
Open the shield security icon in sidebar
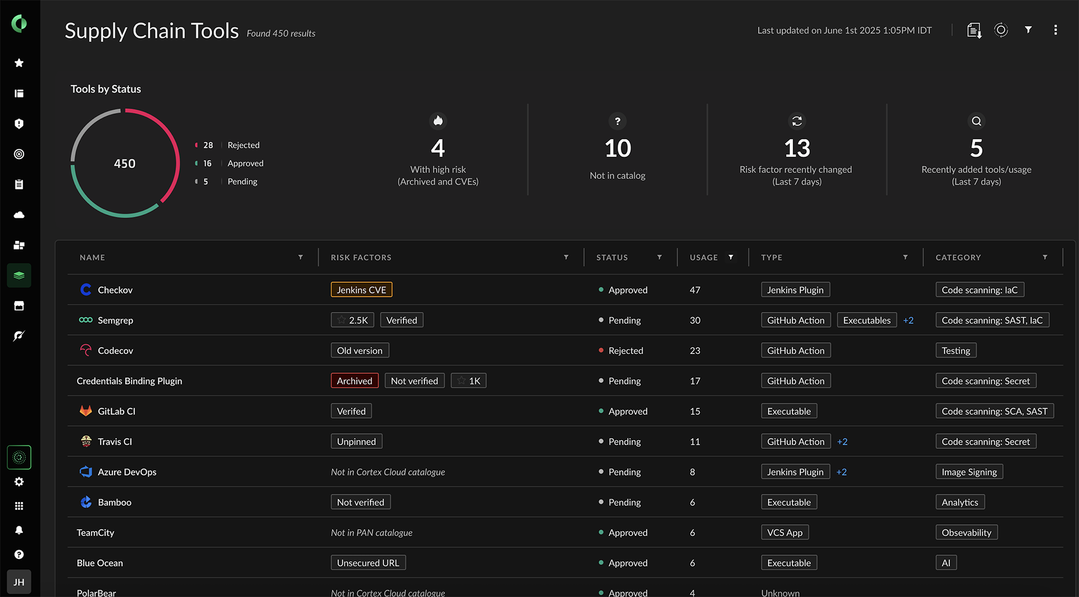tap(19, 124)
